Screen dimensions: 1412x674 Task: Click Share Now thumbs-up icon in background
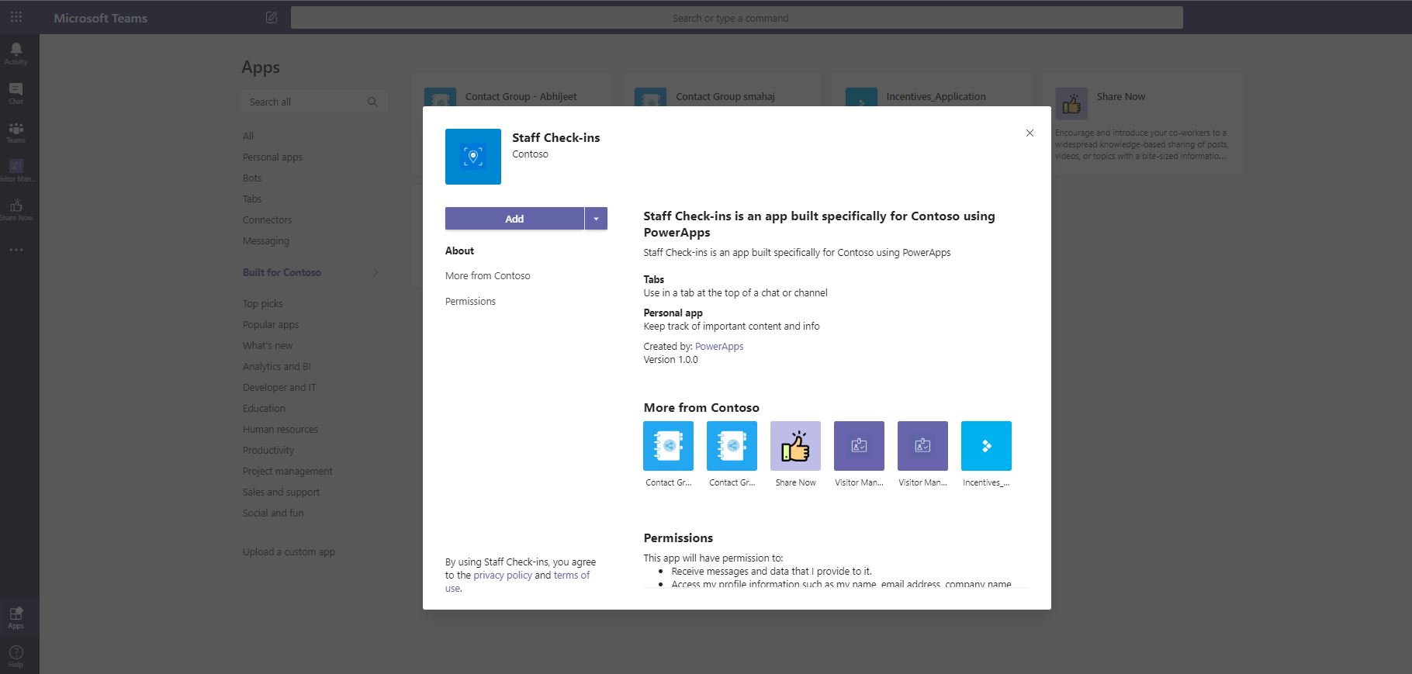coord(1071,103)
